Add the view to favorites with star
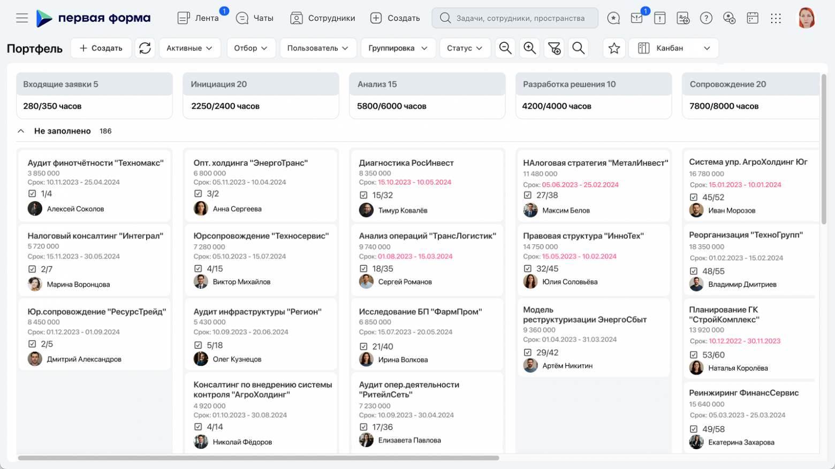Screen dimensions: 835x469 (614, 48)
